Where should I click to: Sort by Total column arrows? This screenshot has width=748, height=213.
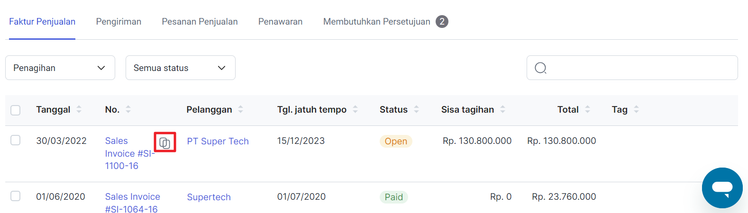588,109
